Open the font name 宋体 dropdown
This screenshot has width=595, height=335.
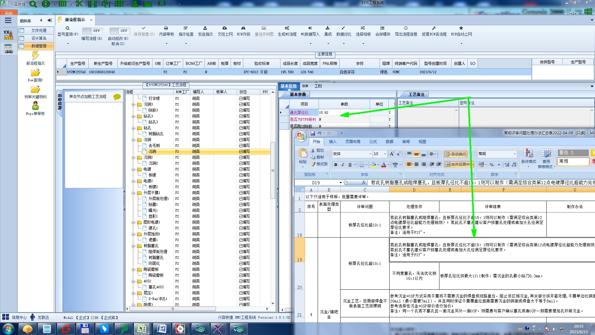(x=370, y=154)
